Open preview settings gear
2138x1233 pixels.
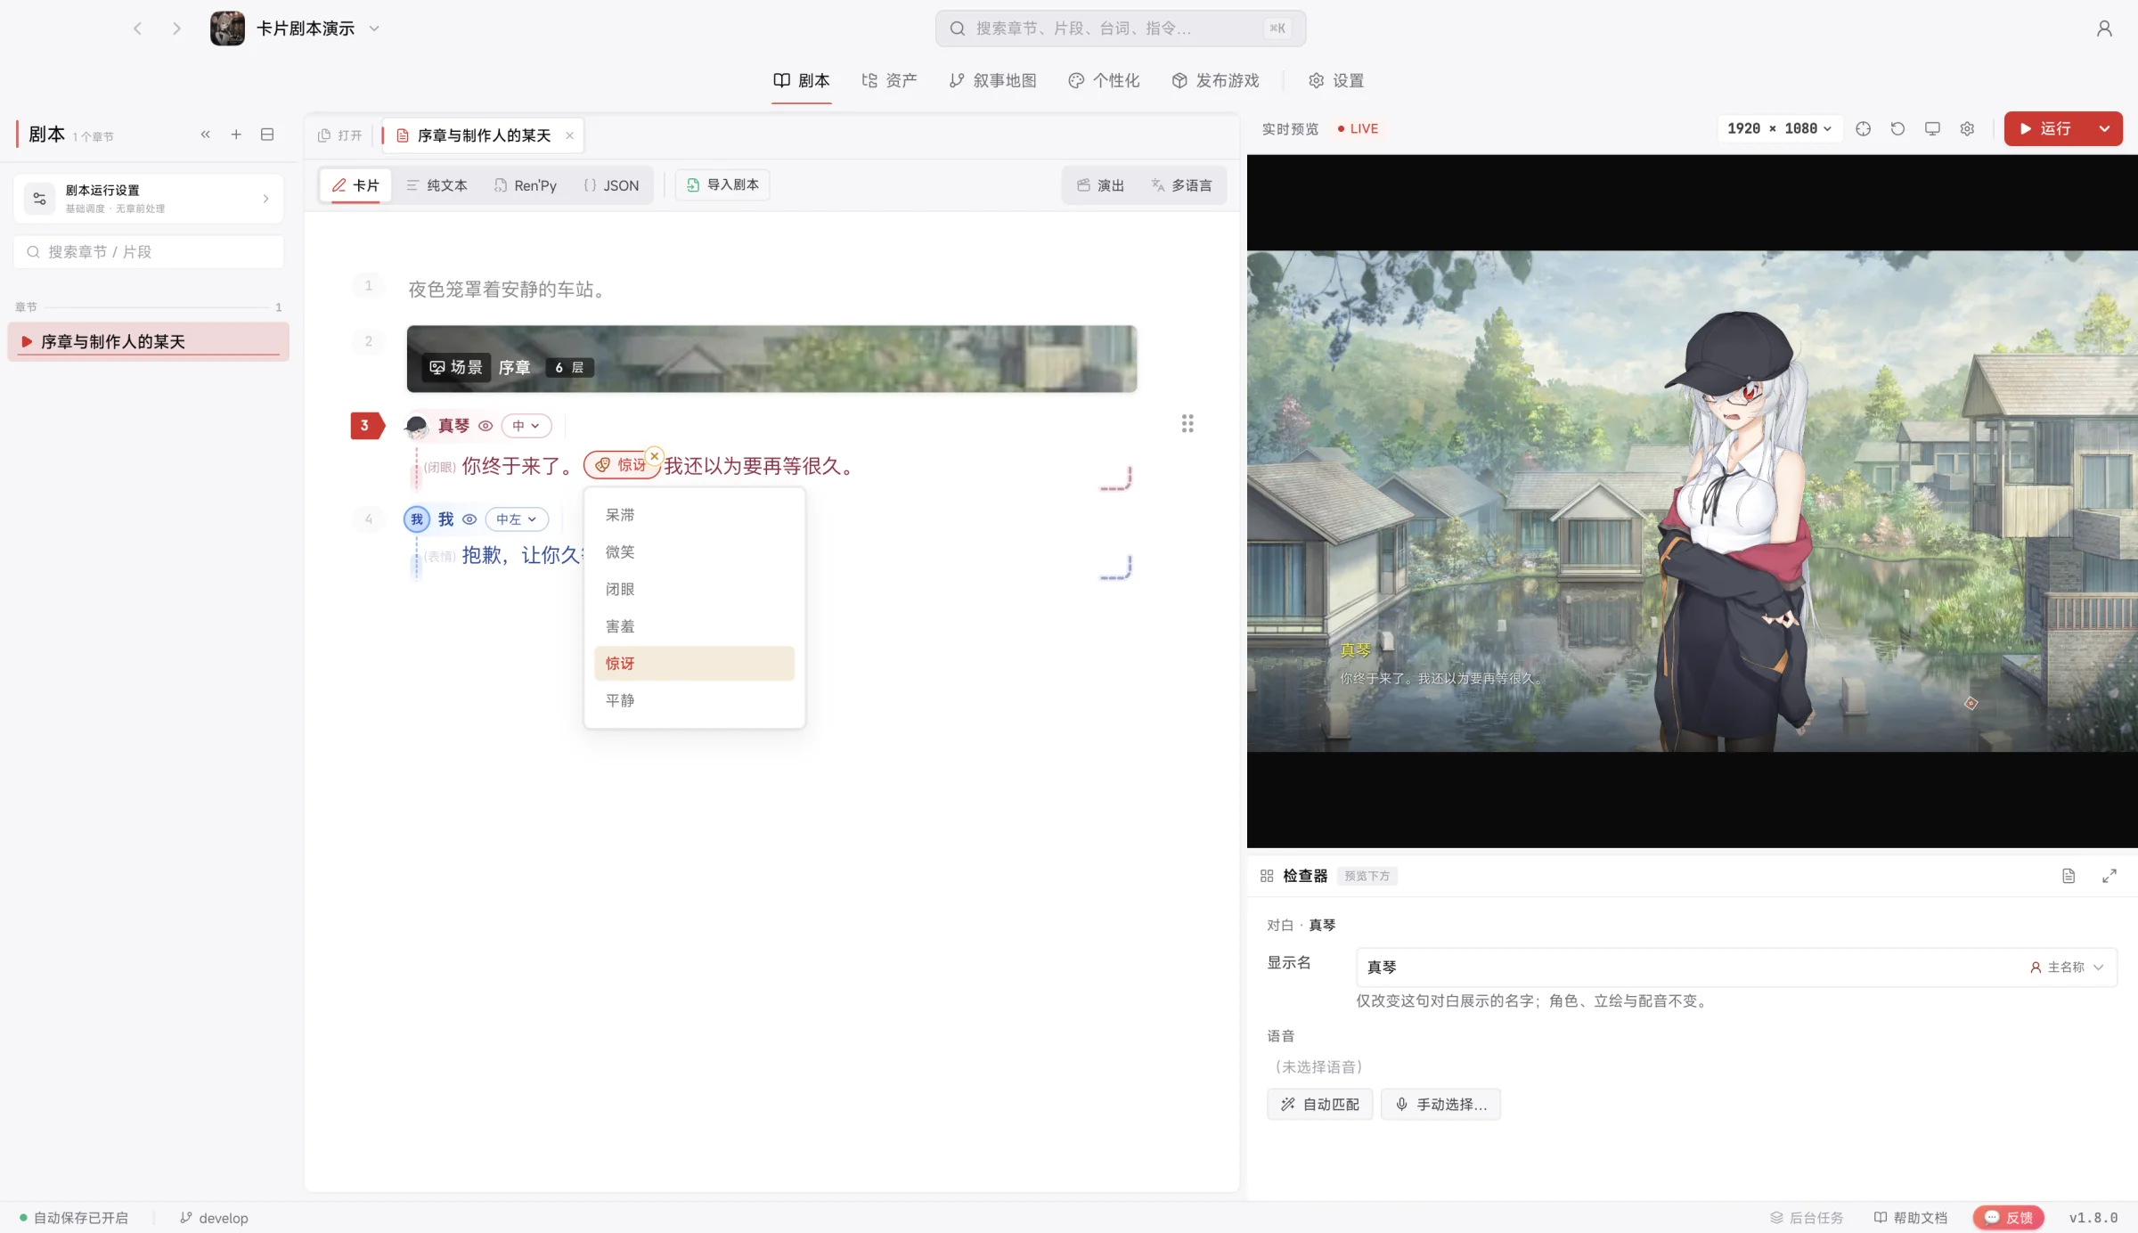pos(1967,128)
